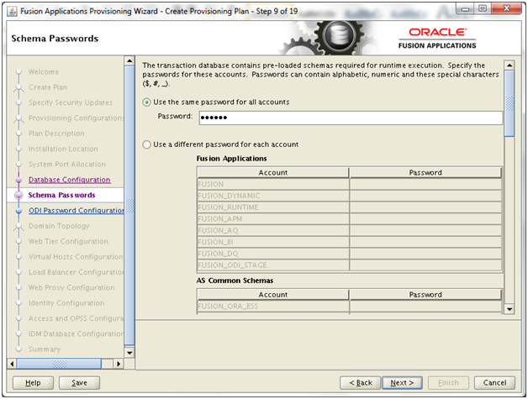Click the Database Configuration step bullet icon

18,180
